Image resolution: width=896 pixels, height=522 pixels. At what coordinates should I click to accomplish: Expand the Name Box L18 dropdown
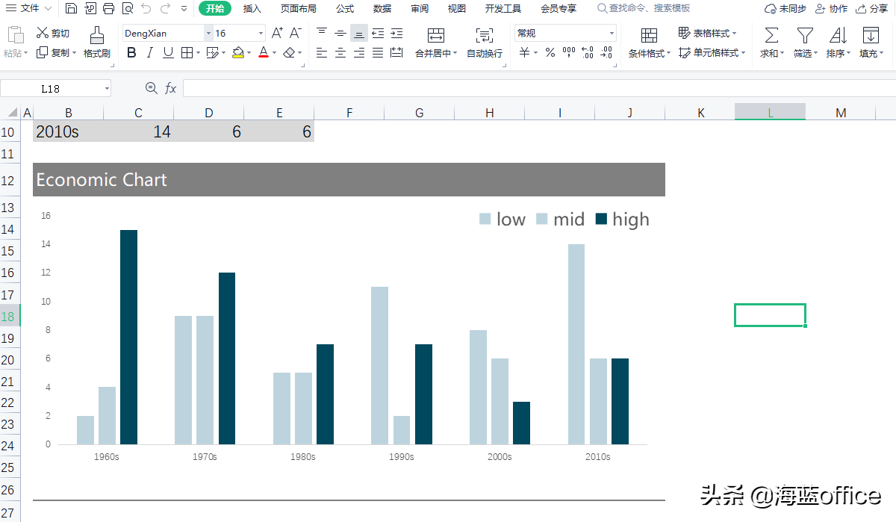point(107,89)
